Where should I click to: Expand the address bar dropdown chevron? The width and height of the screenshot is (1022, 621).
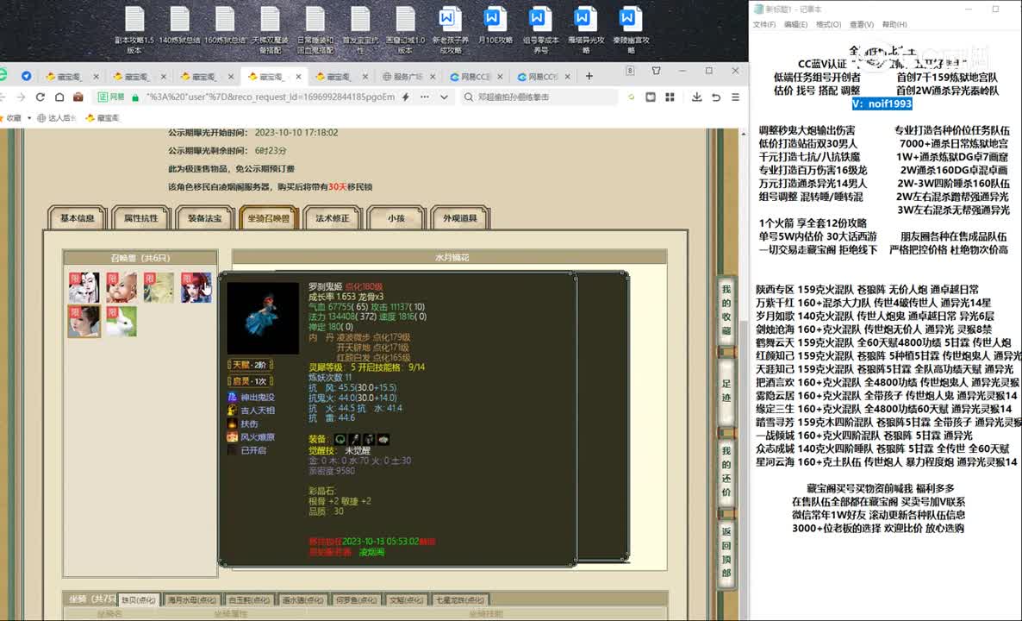click(445, 97)
